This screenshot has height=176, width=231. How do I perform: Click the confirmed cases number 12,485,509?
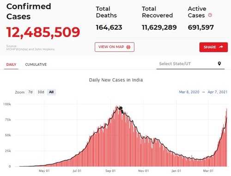(x=43, y=32)
